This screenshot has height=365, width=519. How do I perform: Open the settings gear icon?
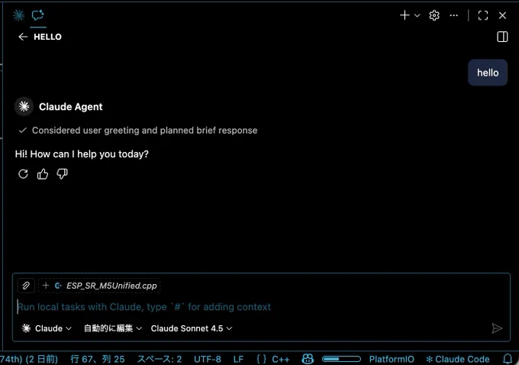(434, 15)
